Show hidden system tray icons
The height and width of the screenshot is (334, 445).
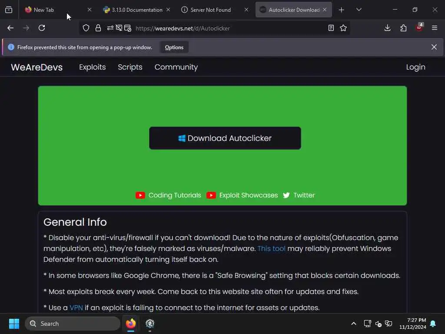[x=354, y=324]
